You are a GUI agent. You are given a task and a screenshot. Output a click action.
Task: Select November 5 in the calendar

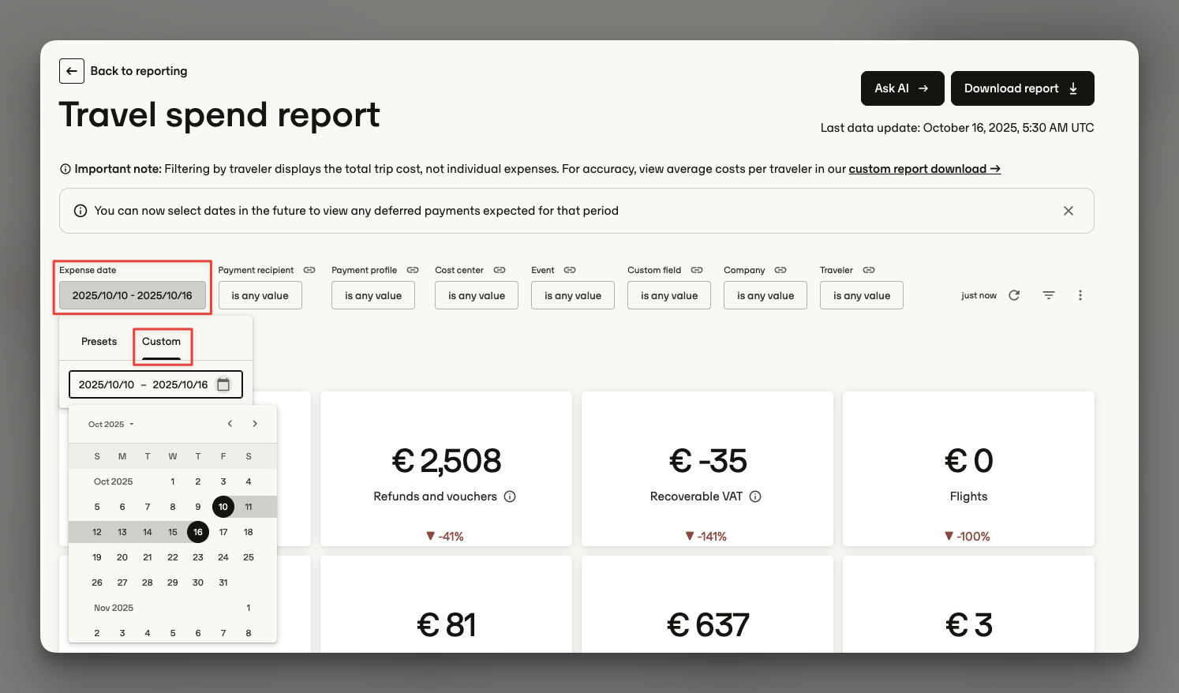pyautogui.click(x=173, y=633)
